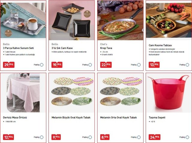Screen dimensions: 192x143
Task: Toggle Paylaş circle for Melamin Büyük Oval Kayık Tabak
Action: pos(90,137)
